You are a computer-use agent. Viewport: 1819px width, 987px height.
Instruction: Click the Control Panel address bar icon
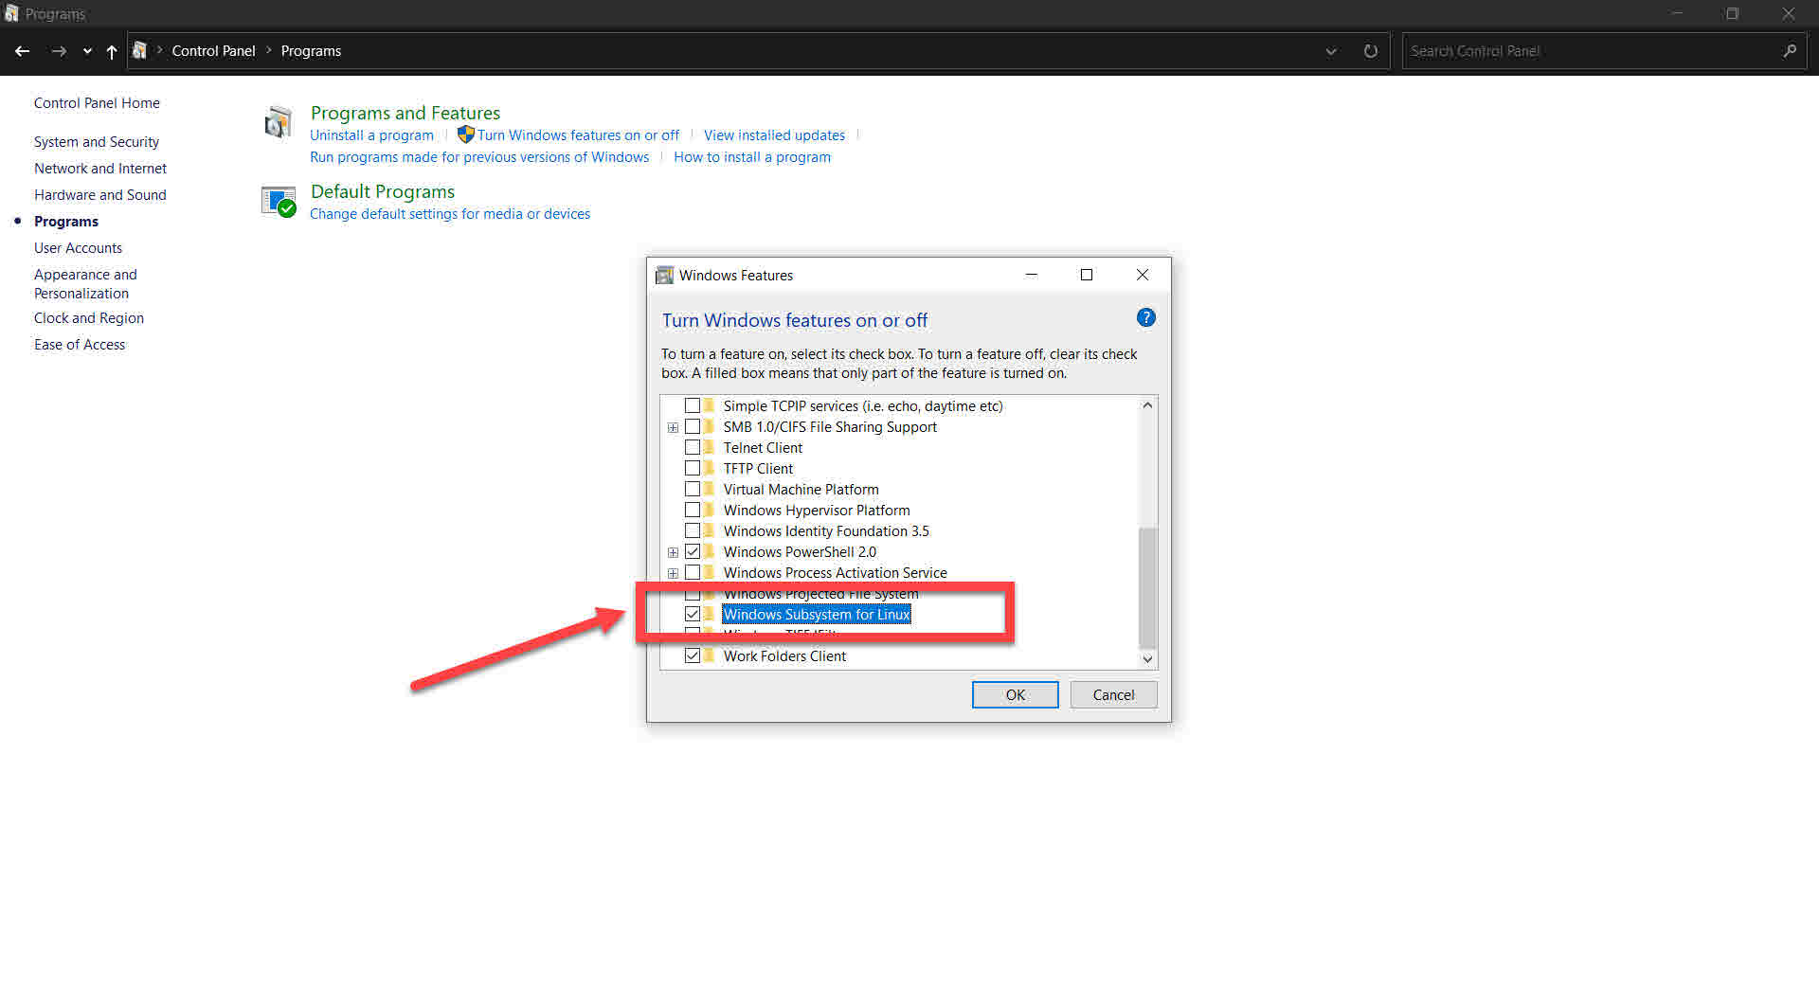(139, 50)
